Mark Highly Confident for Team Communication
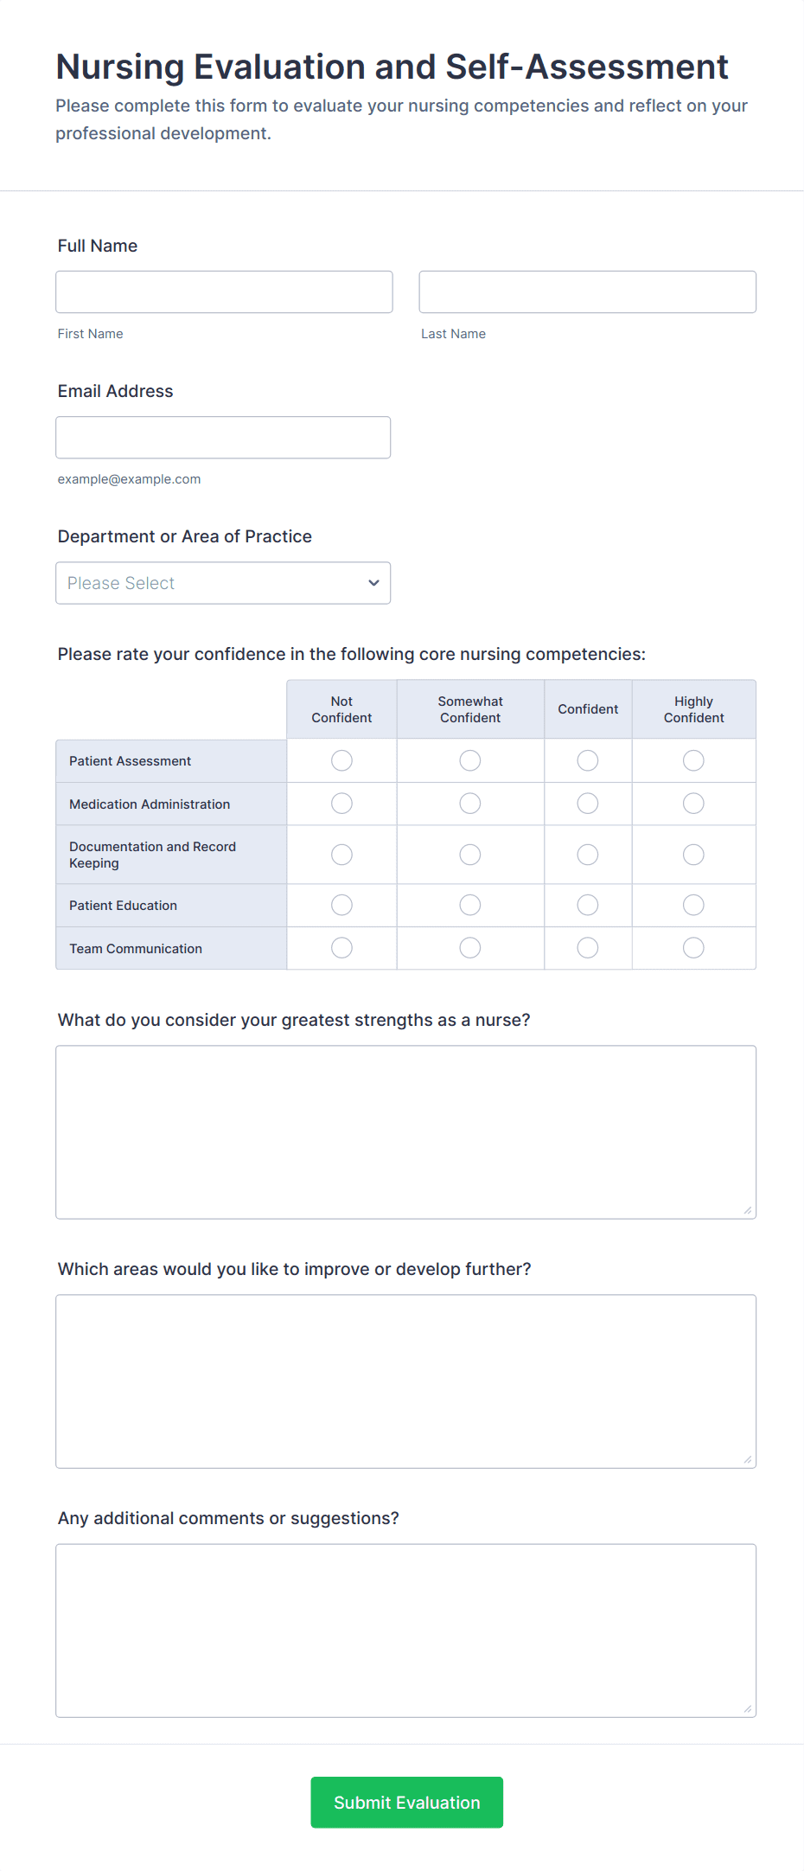804x1871 pixels. 693,947
